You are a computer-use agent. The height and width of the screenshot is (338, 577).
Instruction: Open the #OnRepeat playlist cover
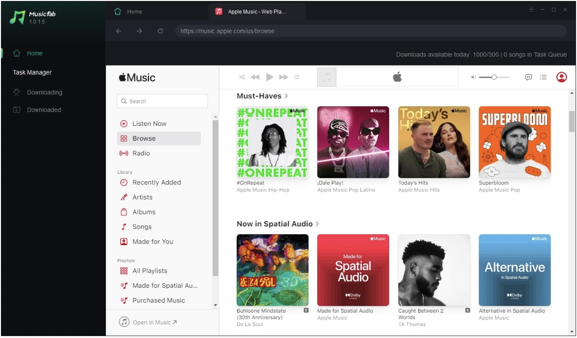273,142
